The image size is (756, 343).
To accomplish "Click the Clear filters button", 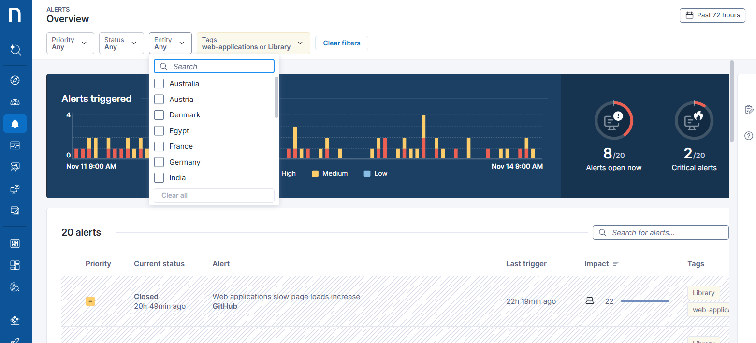I will pos(341,43).
